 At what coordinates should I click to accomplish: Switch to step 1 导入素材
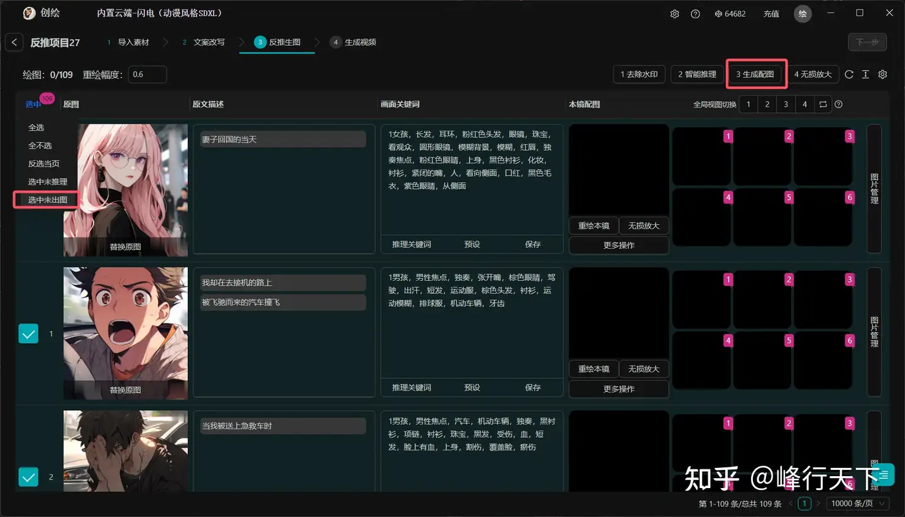(x=128, y=42)
